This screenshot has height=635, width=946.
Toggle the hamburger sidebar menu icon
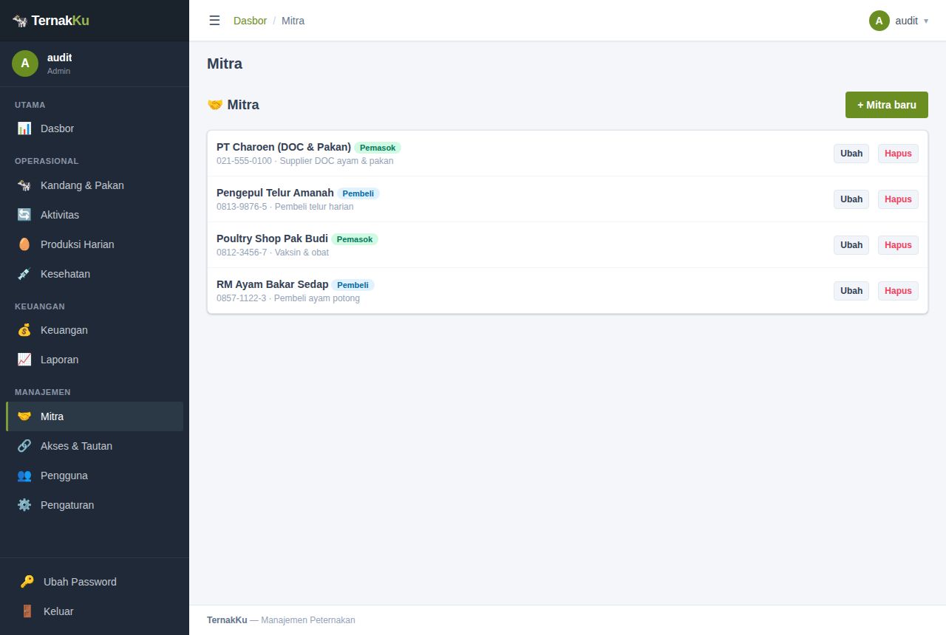[x=214, y=21]
